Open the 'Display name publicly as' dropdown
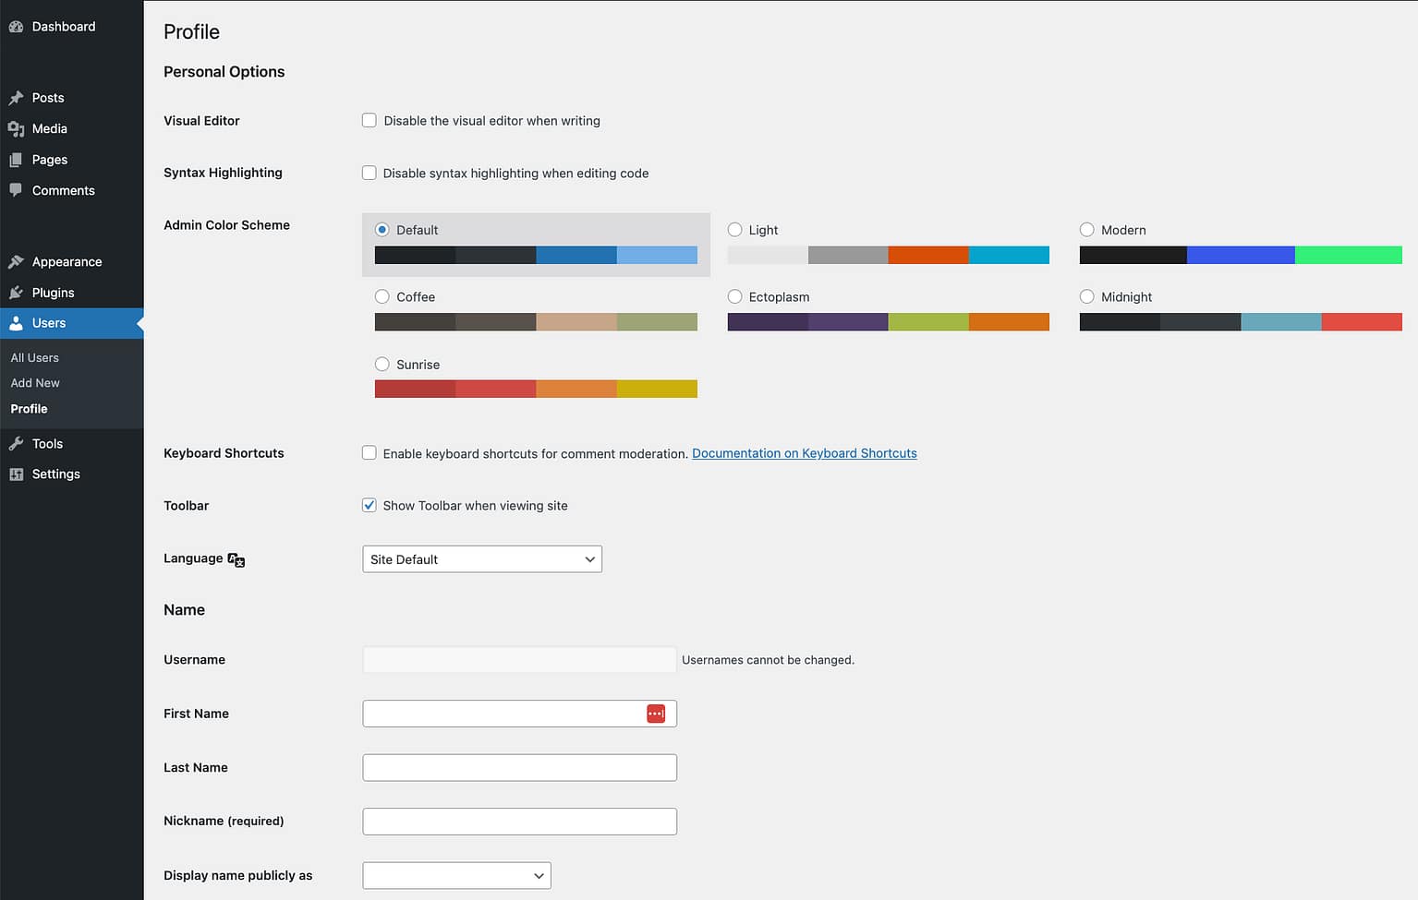This screenshot has height=900, width=1418. [455, 875]
